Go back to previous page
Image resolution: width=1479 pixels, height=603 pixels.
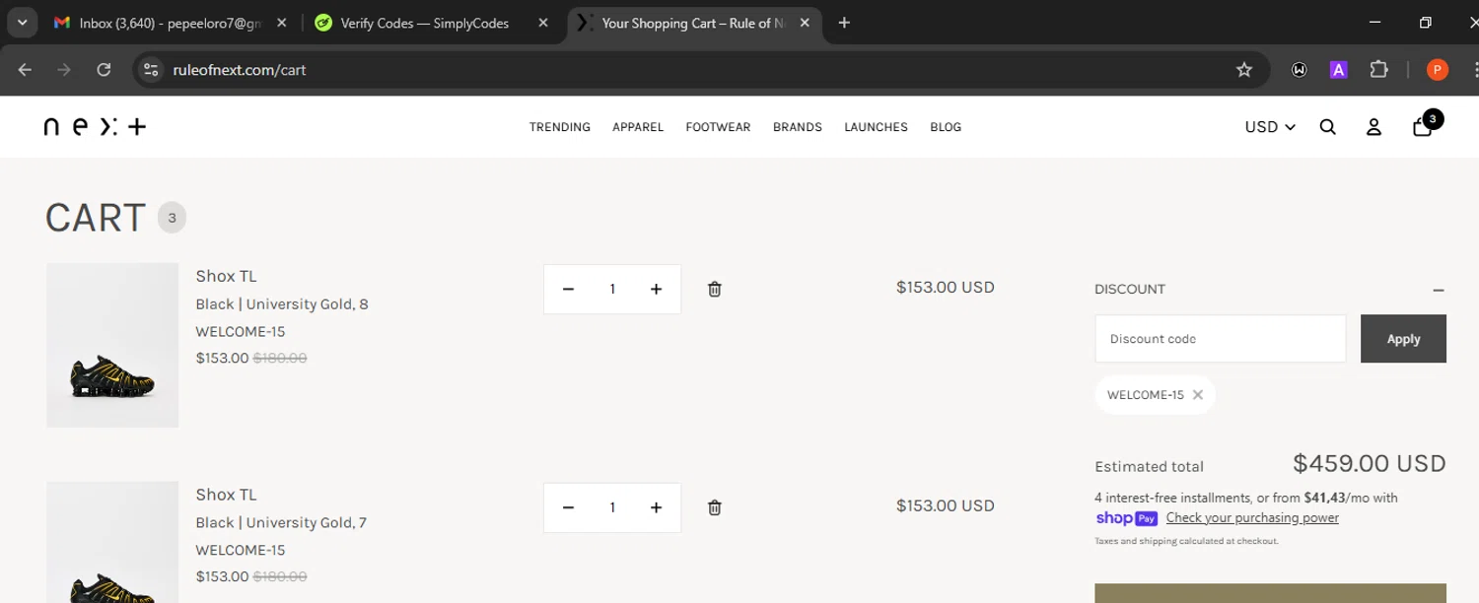[x=26, y=69]
